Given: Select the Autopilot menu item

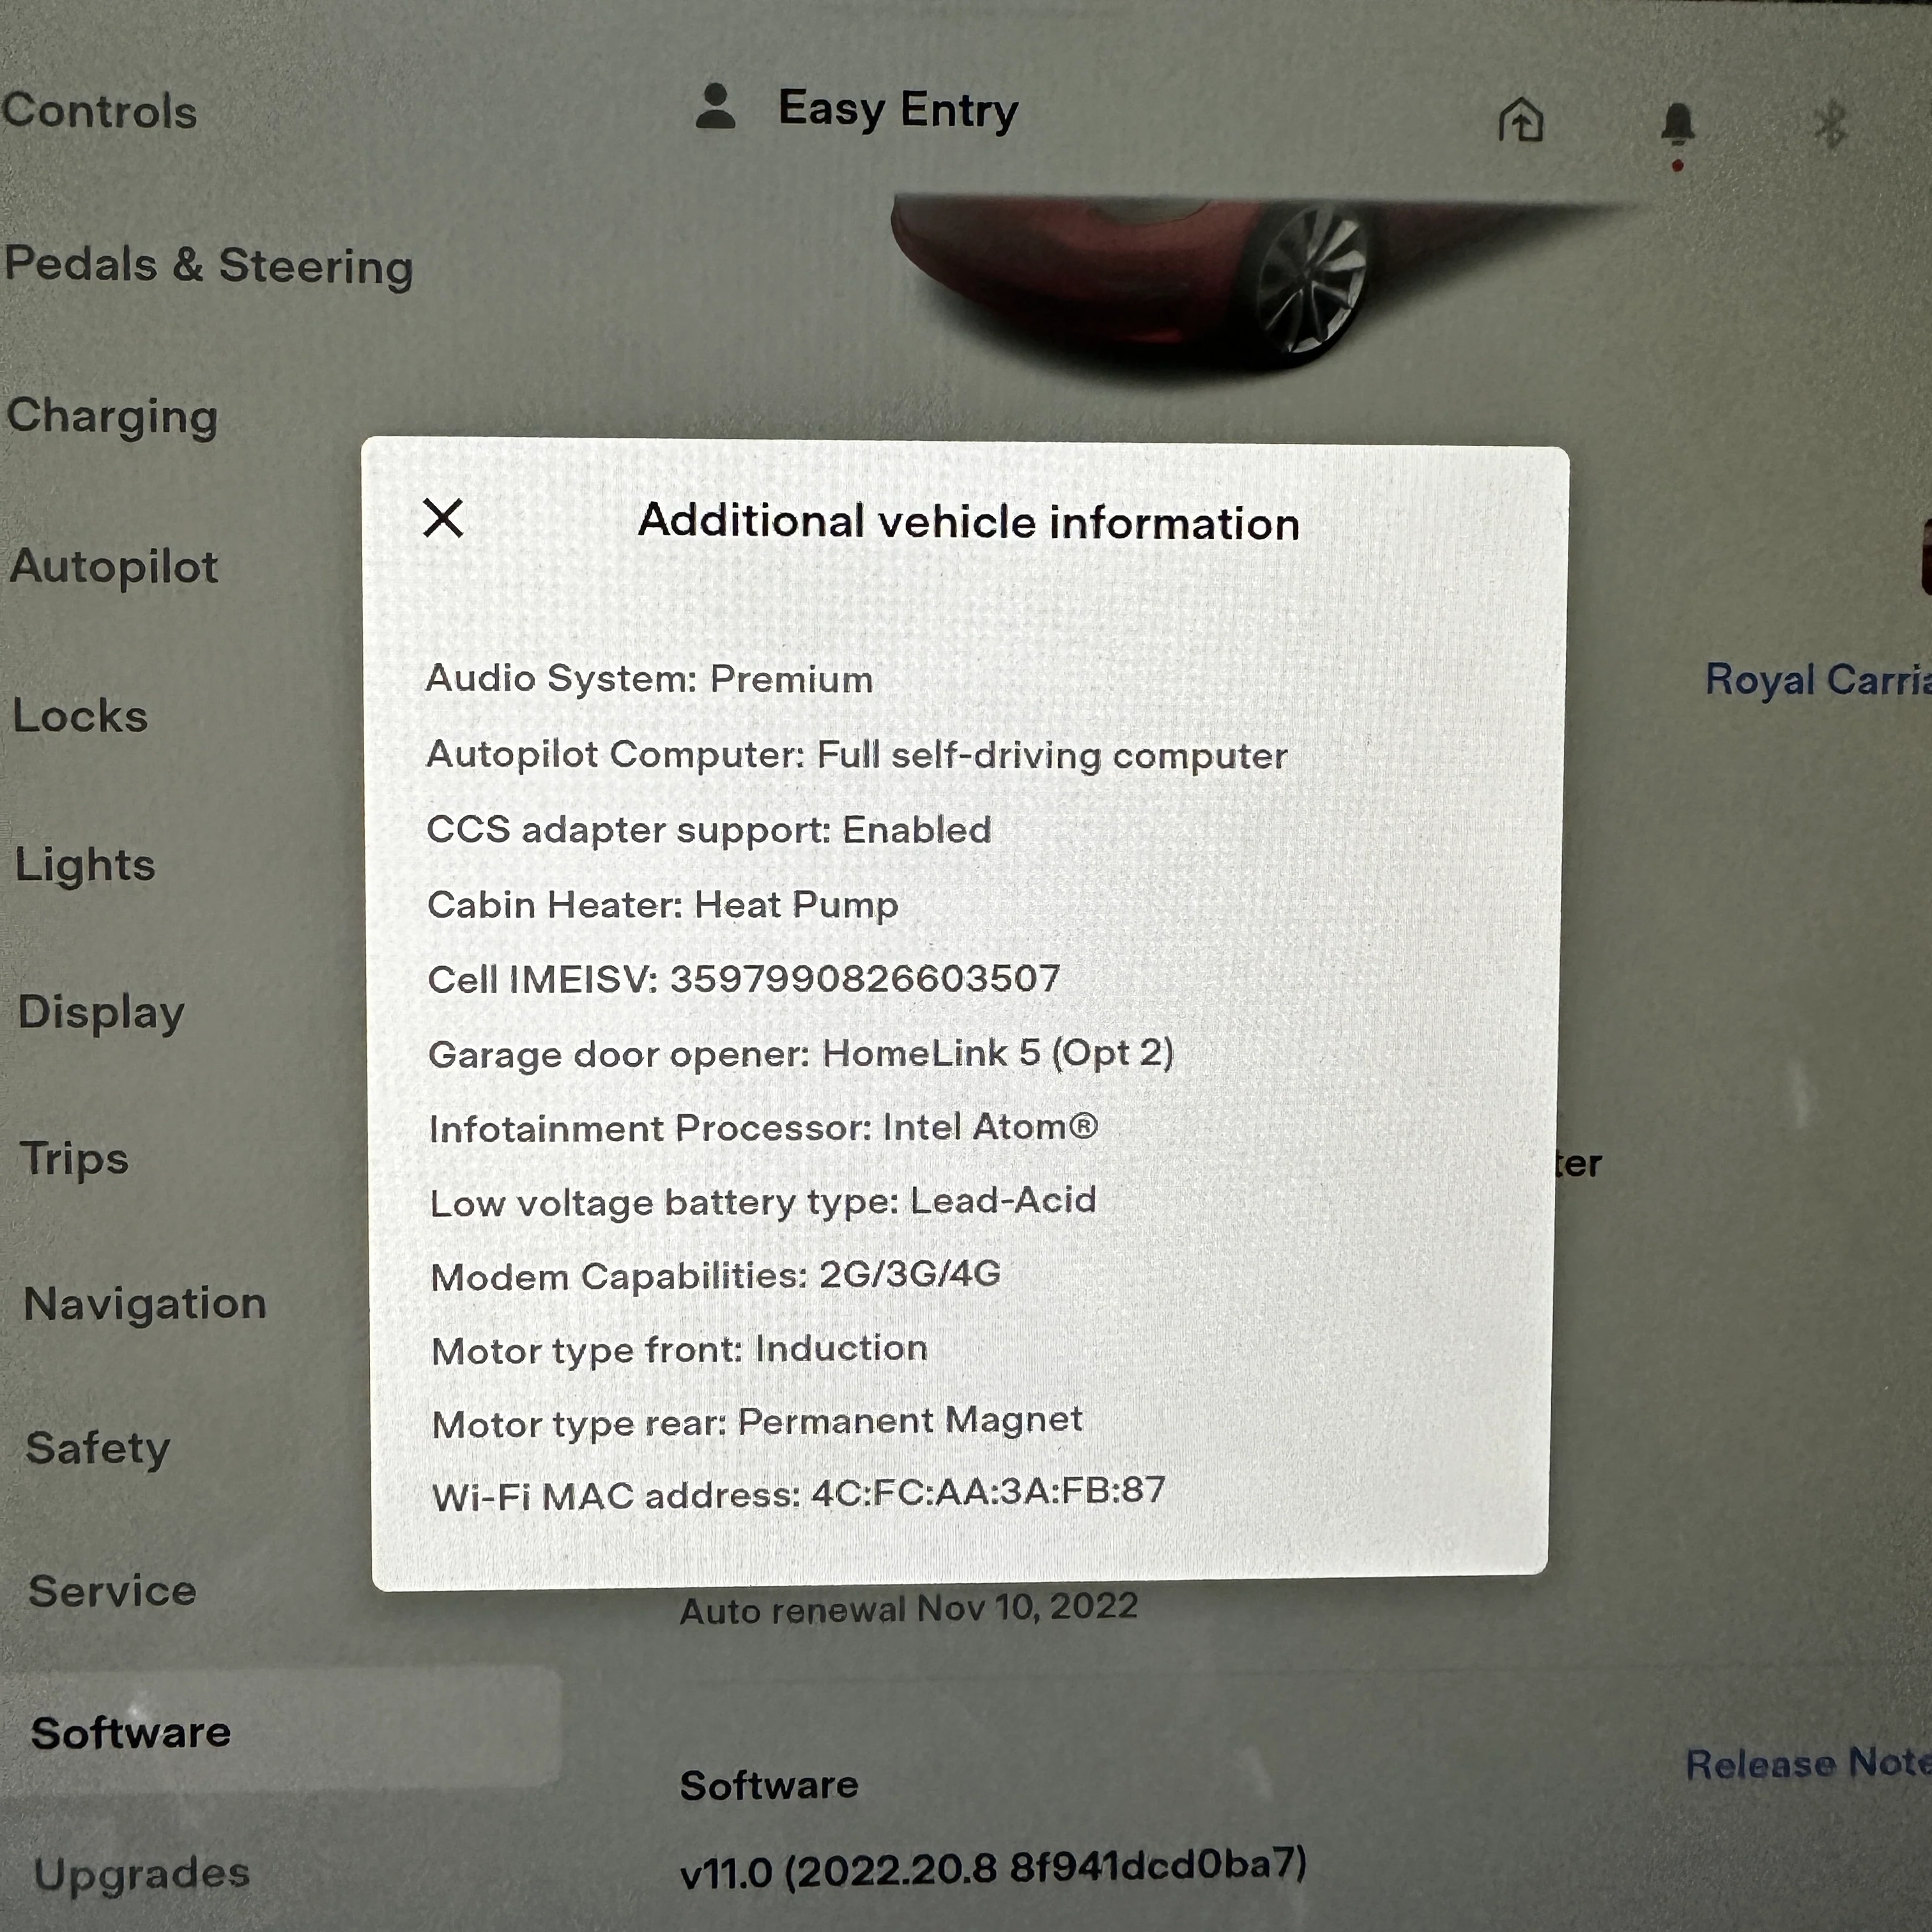Looking at the screenshot, I should click(x=114, y=567).
